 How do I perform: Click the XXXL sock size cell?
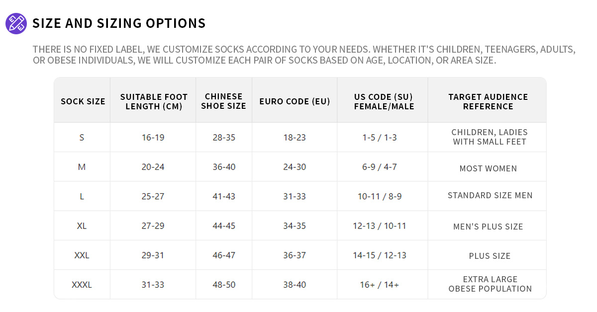coord(82,285)
